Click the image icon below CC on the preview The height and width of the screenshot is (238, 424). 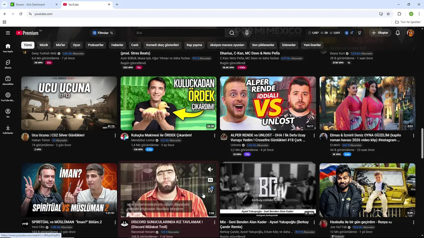(210, 190)
